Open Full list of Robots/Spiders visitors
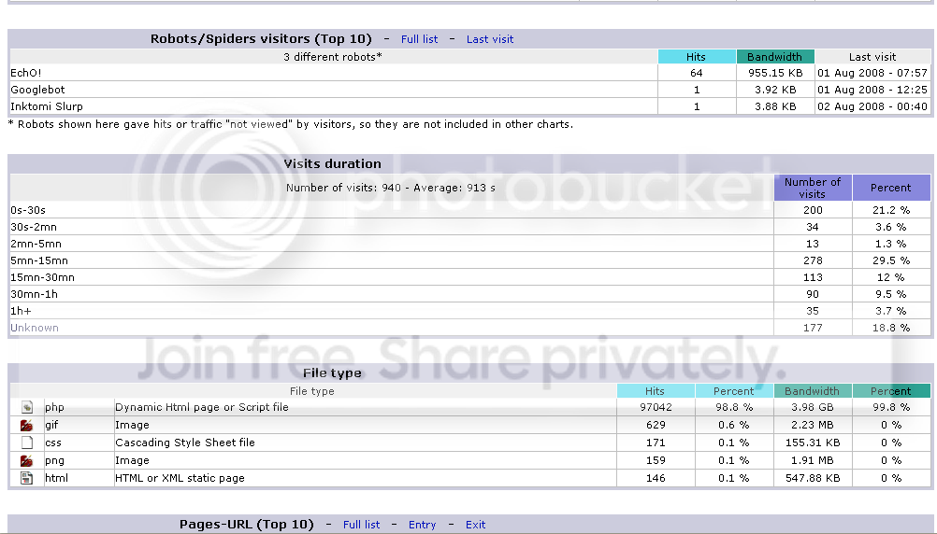Viewport: 937px width, 534px height. tap(420, 39)
